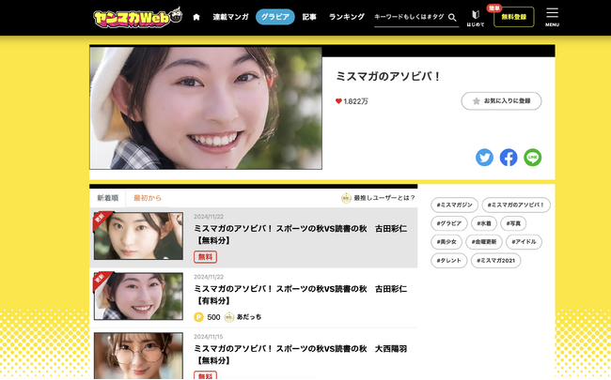The image size is (611, 380).
Task: Click the #水着 tag
Action: pyautogui.click(x=483, y=223)
